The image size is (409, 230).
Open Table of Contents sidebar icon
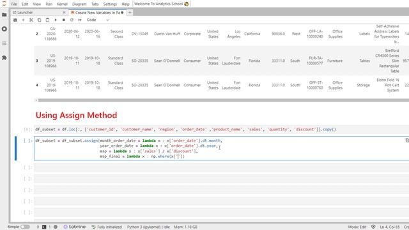[x=4, y=43]
